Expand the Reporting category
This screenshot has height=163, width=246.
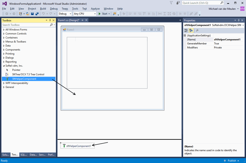[x=4, y=62]
